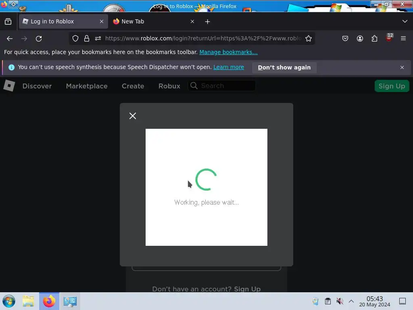
Task: Bookmark this page with the star icon
Action: (309, 38)
